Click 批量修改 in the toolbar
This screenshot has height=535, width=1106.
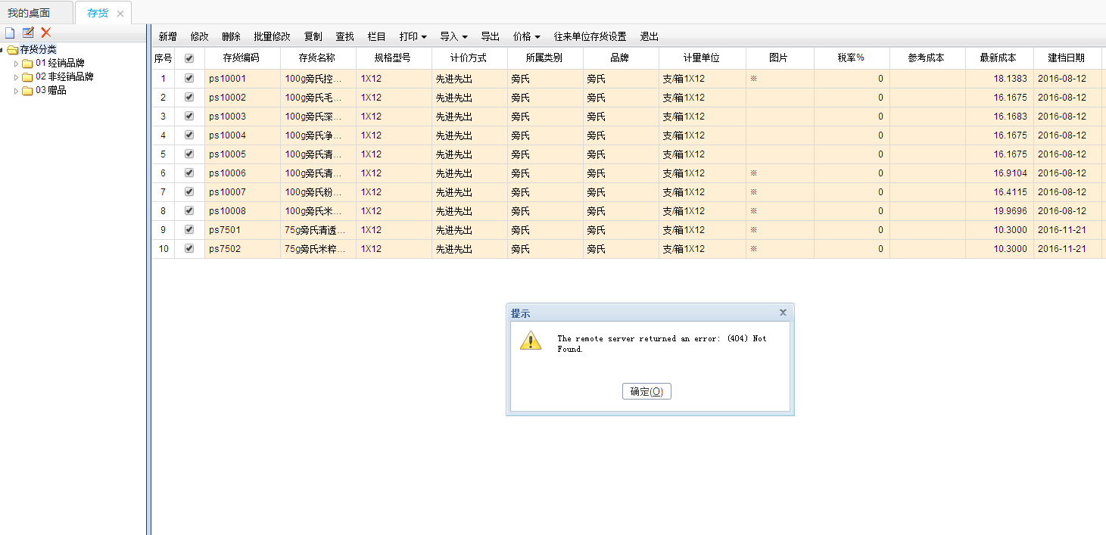click(272, 36)
